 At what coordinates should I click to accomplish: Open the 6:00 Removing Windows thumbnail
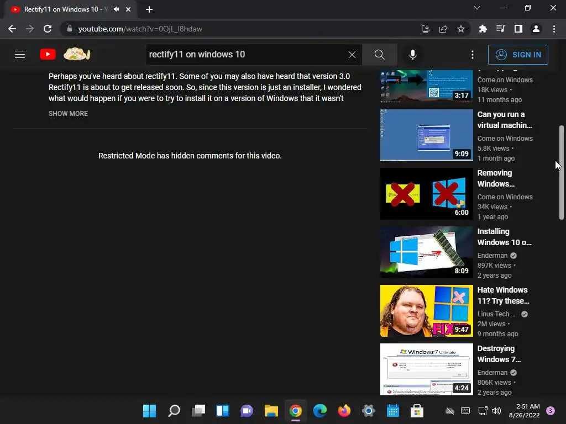point(426,194)
